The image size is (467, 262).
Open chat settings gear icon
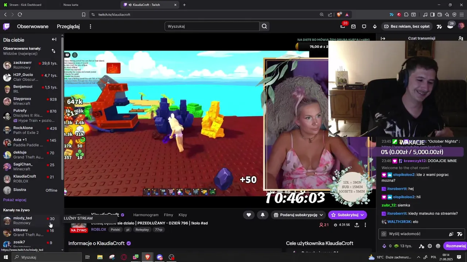[x=430, y=246]
